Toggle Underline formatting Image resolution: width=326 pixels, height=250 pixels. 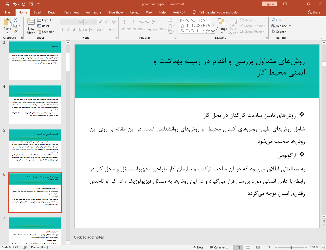click(x=74, y=30)
